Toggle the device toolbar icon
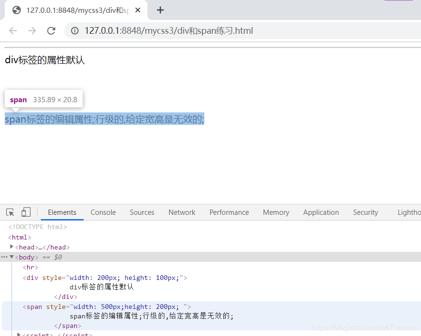Viewport: 421px width, 336px height. pyautogui.click(x=26, y=212)
